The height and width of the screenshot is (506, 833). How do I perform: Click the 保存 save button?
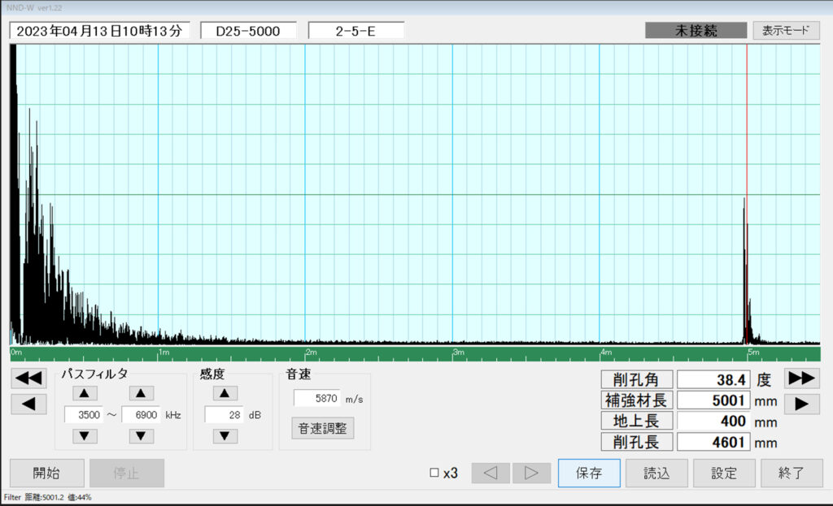click(x=589, y=474)
